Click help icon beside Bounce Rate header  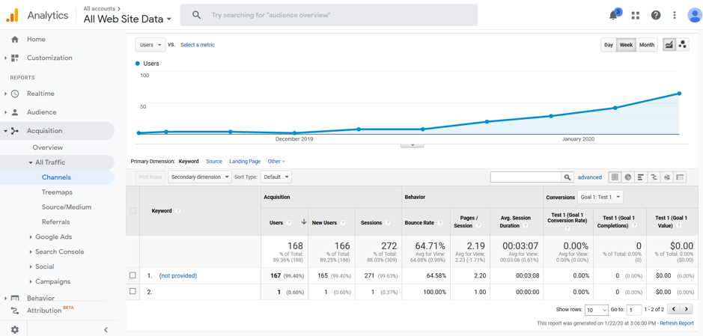pos(440,223)
